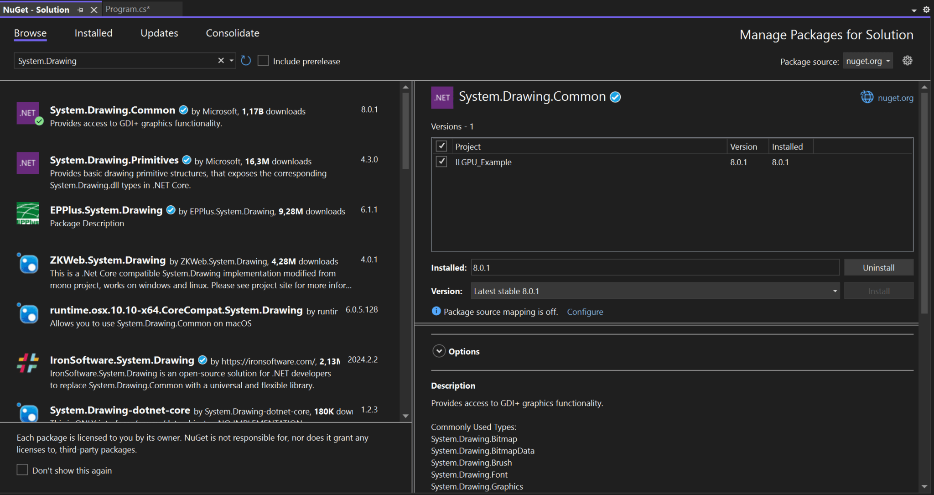This screenshot has height=495, width=934.
Task: Click the Uninstall button
Action: pos(878,267)
